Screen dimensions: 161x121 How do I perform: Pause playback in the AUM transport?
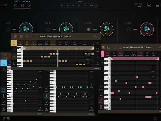coord(23,5)
